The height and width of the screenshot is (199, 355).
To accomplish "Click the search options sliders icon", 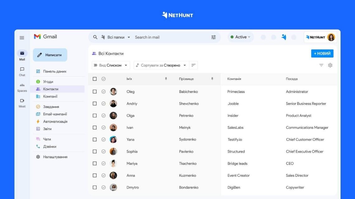I will [x=214, y=37].
